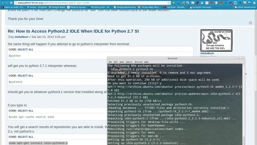Screen dimensions: 257x145
Task: Click the 'Thank you for your time!' text
Action: [26, 19]
